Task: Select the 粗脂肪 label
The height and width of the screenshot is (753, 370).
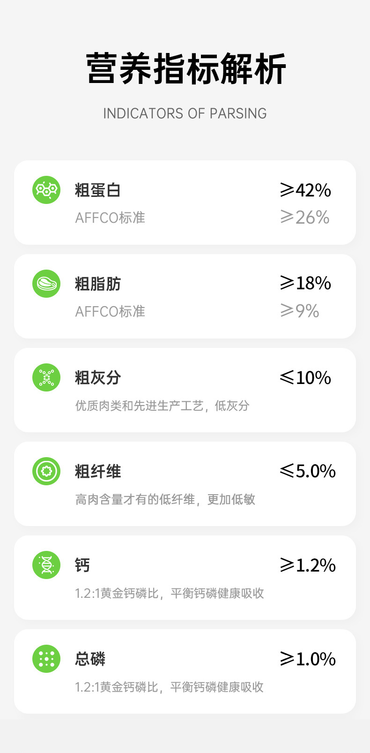Action: click(98, 284)
